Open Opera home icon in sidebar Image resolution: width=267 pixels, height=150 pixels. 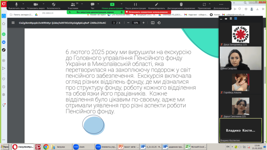tap(4, 16)
